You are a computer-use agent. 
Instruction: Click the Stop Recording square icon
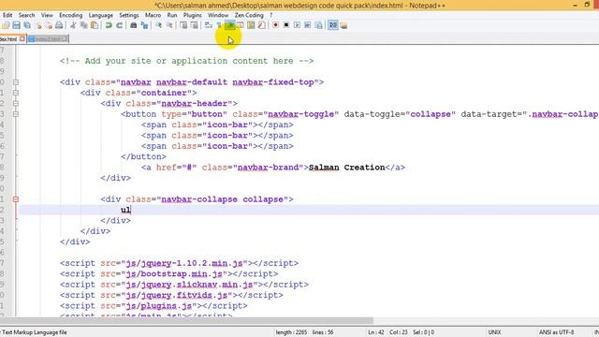point(286,25)
